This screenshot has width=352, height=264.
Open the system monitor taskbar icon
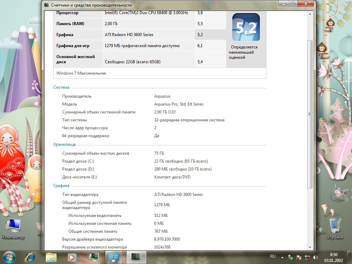(93, 257)
